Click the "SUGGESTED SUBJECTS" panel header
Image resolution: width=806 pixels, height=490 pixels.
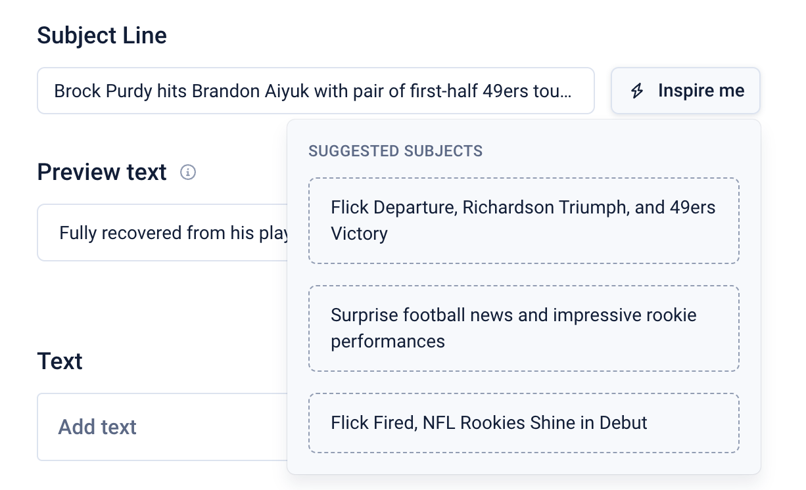pyautogui.click(x=395, y=151)
